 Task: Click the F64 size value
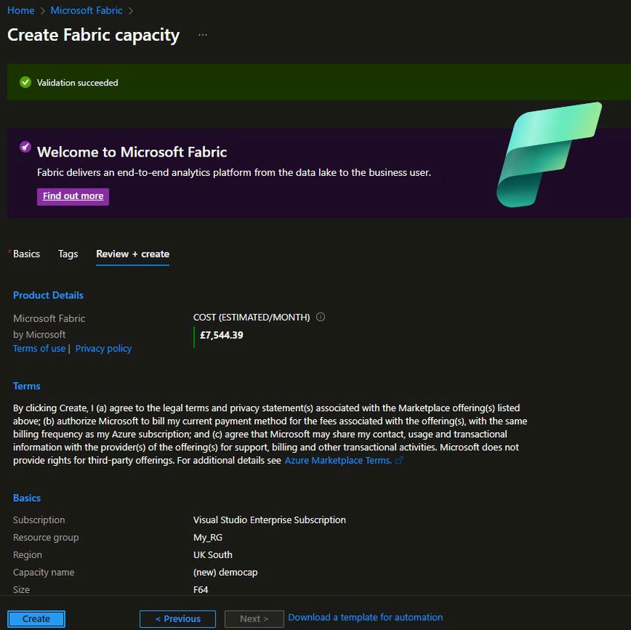[x=200, y=590]
